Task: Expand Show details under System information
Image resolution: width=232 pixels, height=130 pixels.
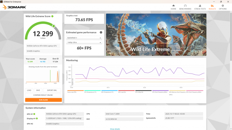Action: 115,129
